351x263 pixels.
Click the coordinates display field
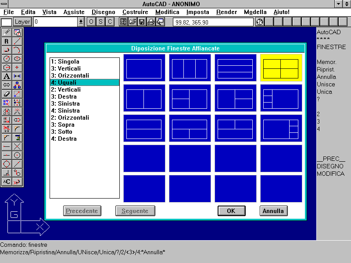[x=213, y=22]
